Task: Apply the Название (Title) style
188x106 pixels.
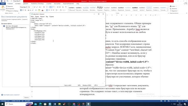Action: coord(100,9)
